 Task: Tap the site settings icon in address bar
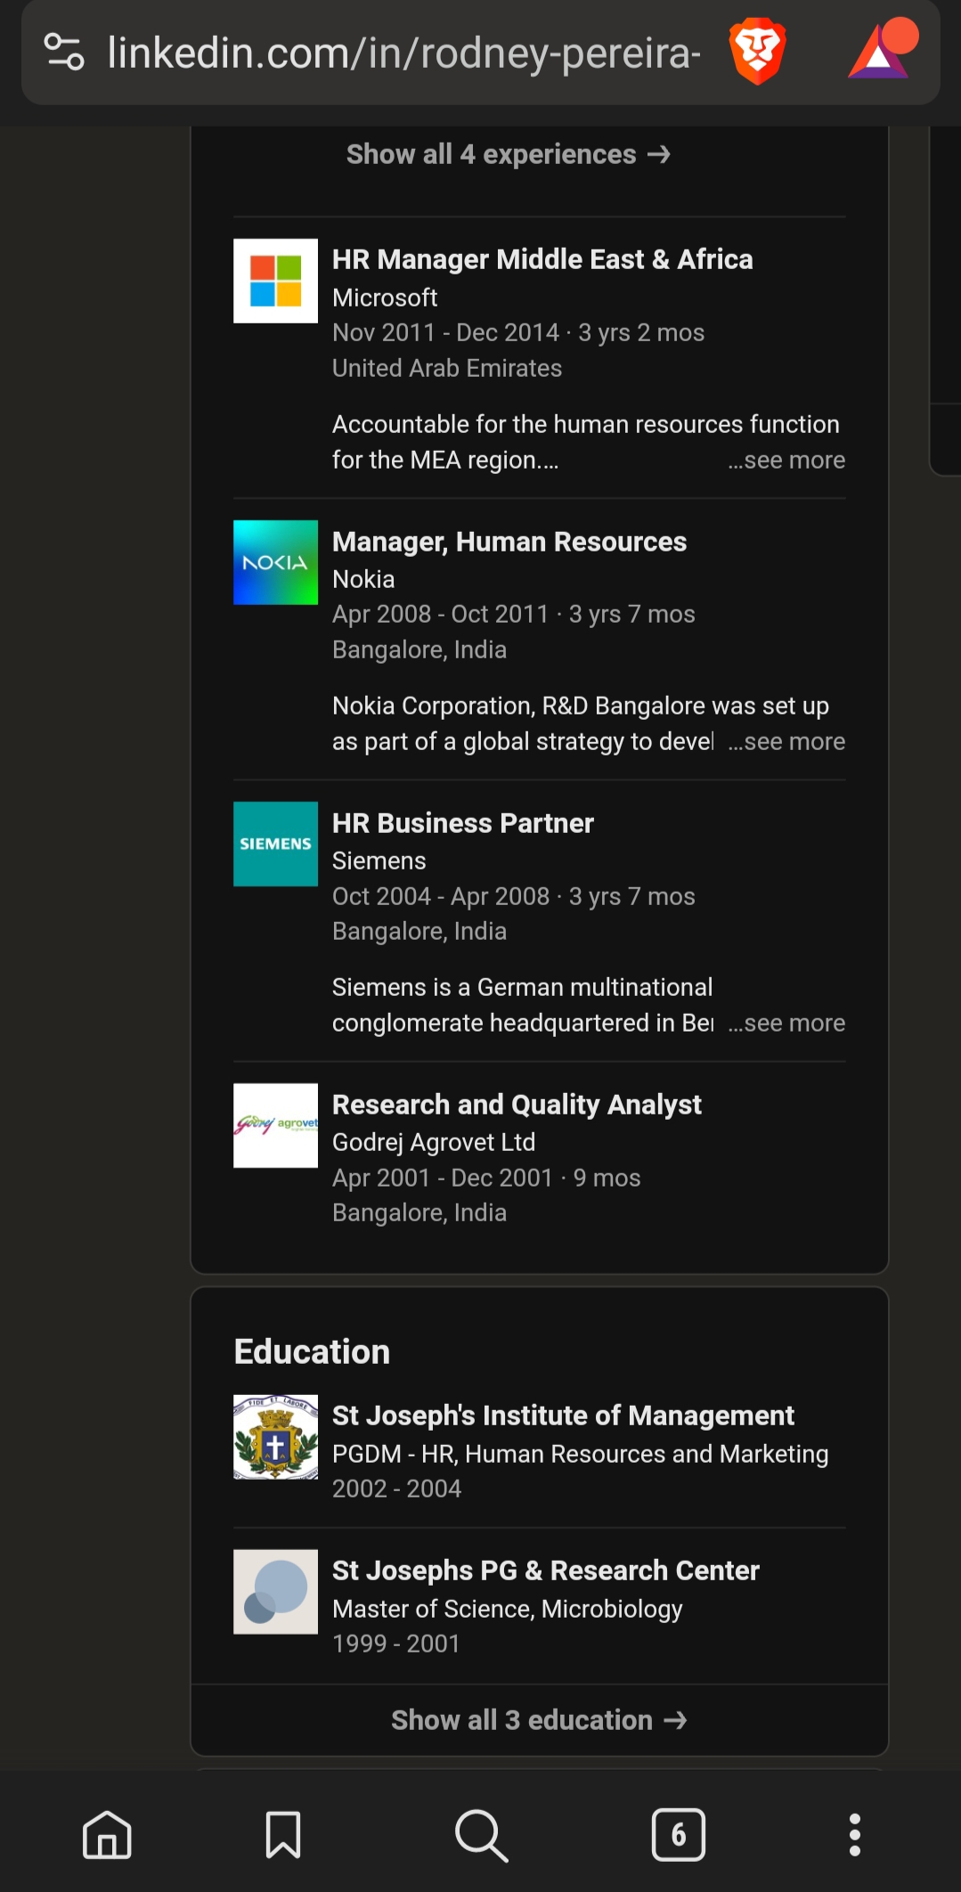64,53
